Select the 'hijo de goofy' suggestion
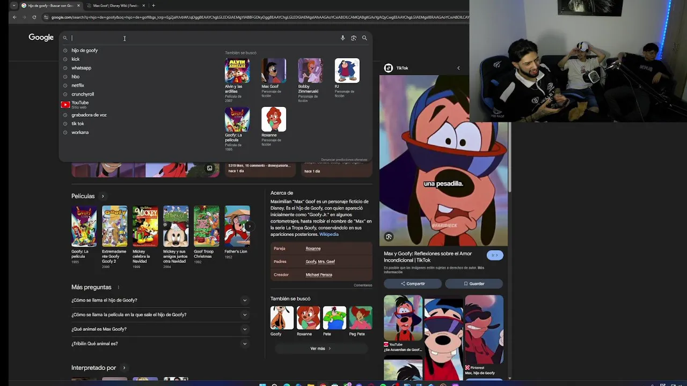 [x=84, y=50]
